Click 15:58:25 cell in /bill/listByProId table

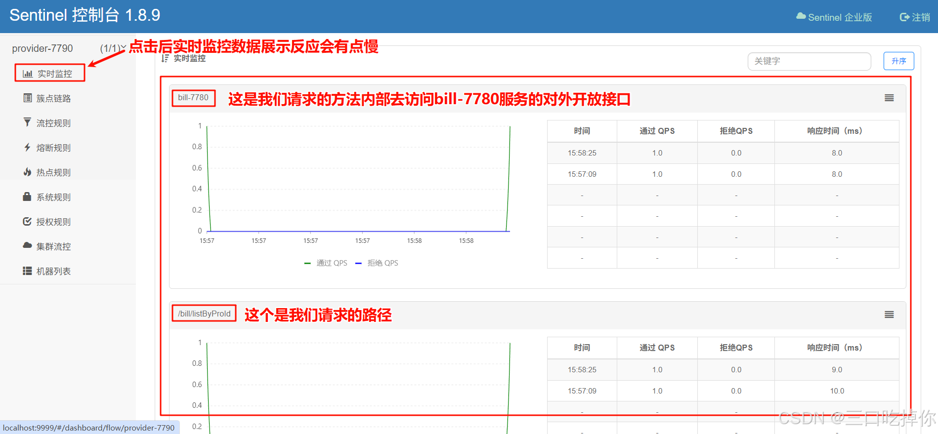(x=582, y=370)
